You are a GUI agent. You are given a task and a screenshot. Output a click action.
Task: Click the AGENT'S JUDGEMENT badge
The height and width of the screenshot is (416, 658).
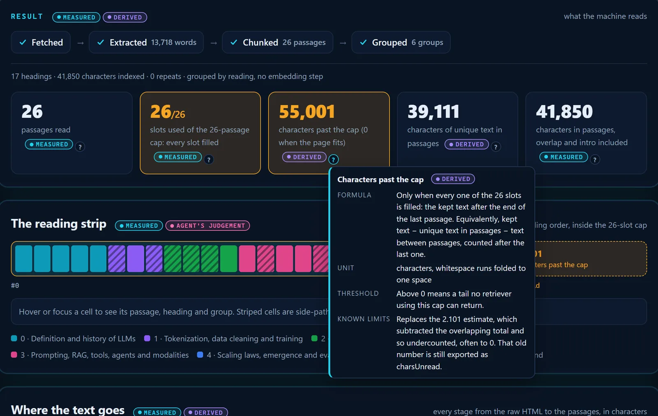tap(208, 225)
